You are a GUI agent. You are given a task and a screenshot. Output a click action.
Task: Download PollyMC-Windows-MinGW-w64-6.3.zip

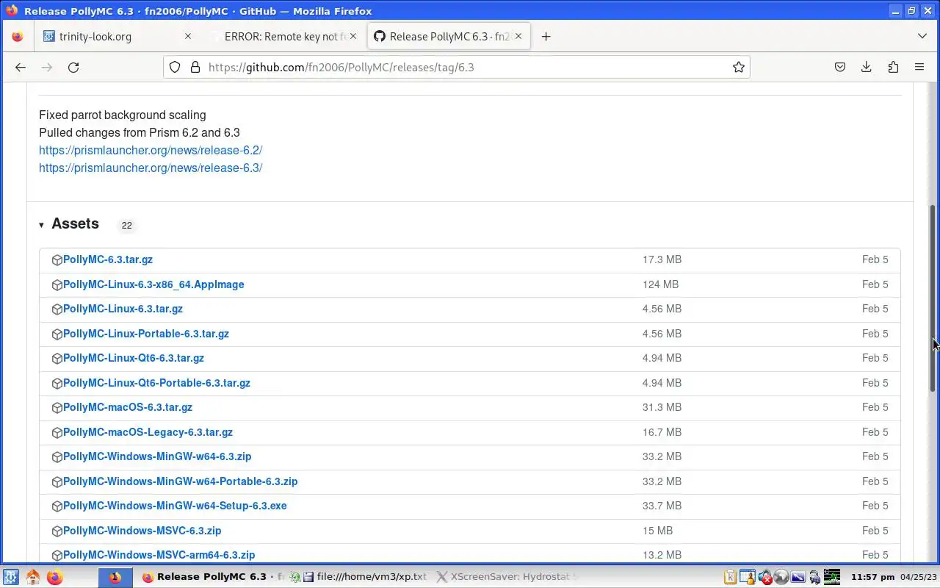157,456
